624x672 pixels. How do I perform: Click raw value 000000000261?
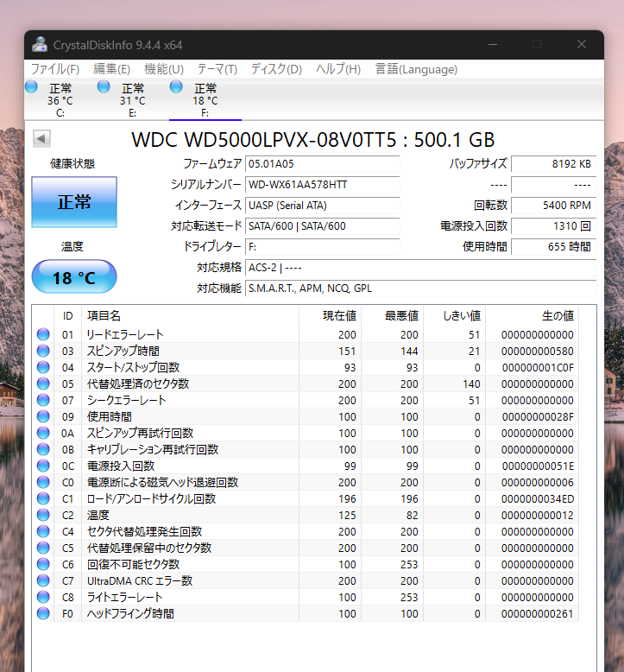[x=538, y=614]
